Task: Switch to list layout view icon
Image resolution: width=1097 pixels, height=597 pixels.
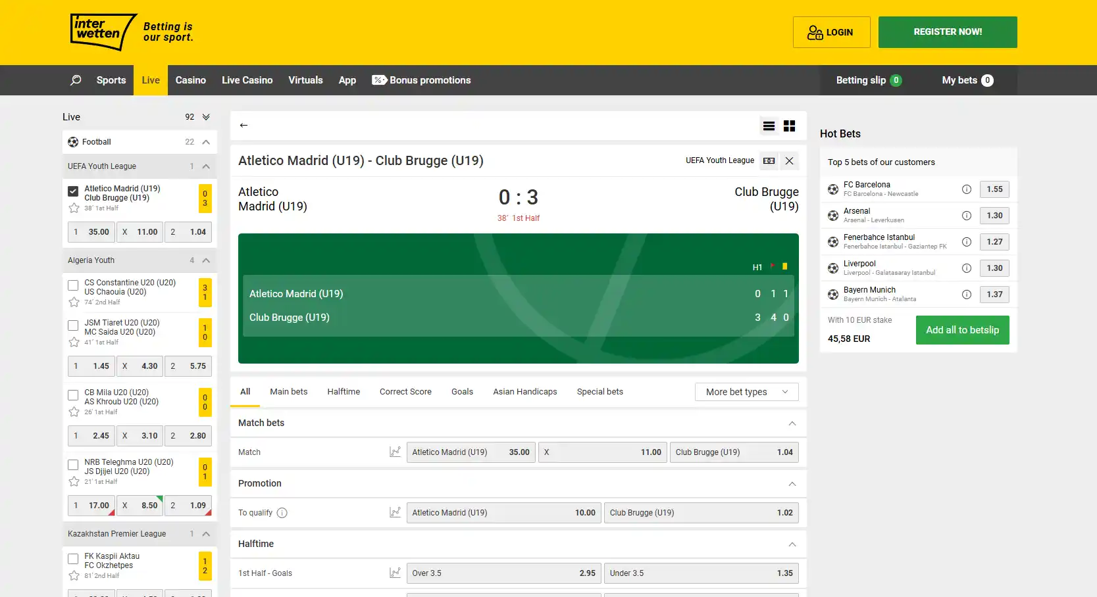Action: 769,126
